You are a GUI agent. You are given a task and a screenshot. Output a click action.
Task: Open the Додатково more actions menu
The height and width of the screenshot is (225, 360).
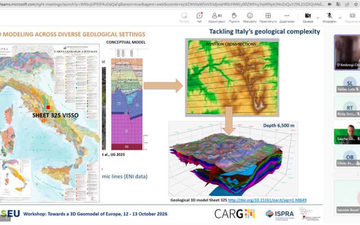[287, 18]
